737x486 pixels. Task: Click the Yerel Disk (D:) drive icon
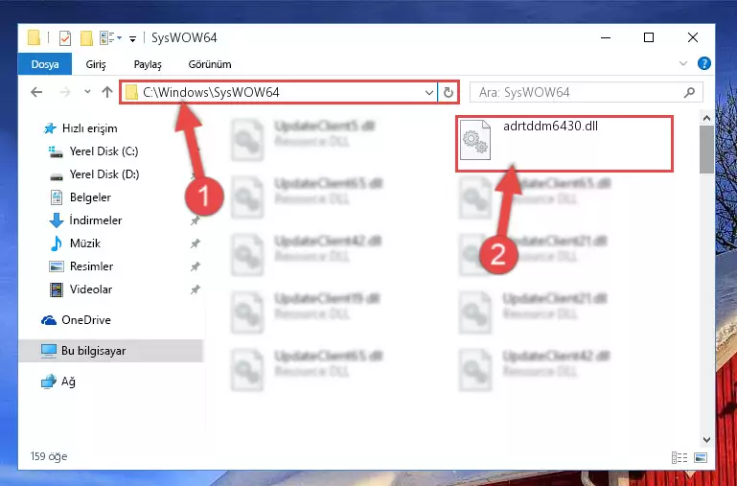pyautogui.click(x=56, y=175)
